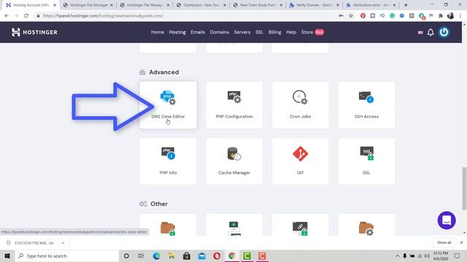Image resolution: width=467 pixels, height=262 pixels.
Task: Open Microsoft Store from taskbar
Action: pyautogui.click(x=187, y=255)
